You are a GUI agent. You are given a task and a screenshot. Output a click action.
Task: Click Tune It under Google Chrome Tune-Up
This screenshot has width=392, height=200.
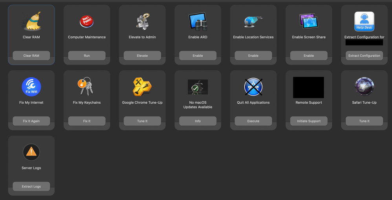point(142,121)
